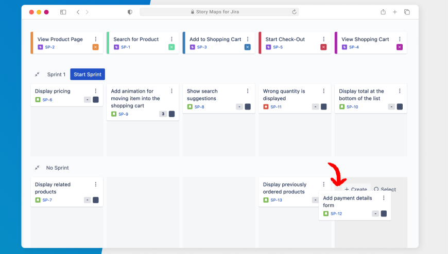
Task: Open more options on Add payment details form
Action: pyautogui.click(x=384, y=198)
